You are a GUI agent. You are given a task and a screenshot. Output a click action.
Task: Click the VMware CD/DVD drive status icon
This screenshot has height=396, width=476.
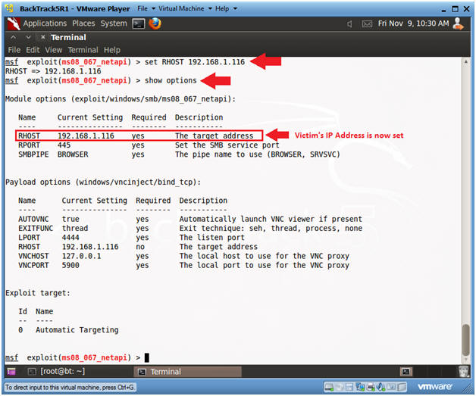click(x=340, y=387)
